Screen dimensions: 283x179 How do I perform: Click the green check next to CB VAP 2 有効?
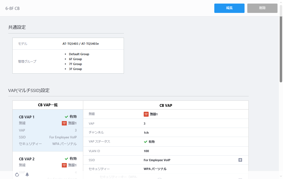point(66,159)
